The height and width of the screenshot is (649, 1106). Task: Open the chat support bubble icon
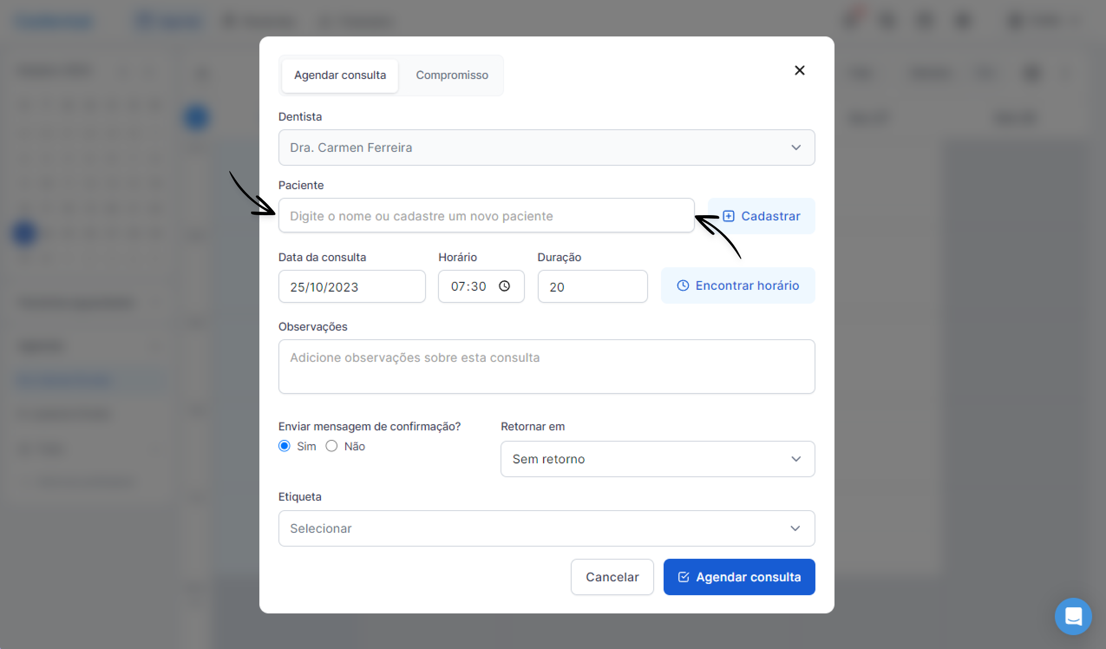1073,616
